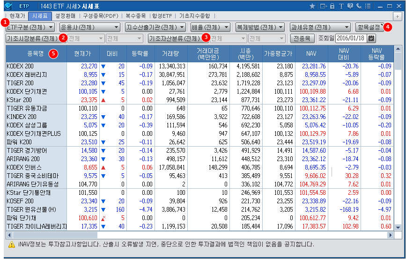Click the plus button to add tab
The height and width of the screenshot is (259, 406).
[397, 16]
